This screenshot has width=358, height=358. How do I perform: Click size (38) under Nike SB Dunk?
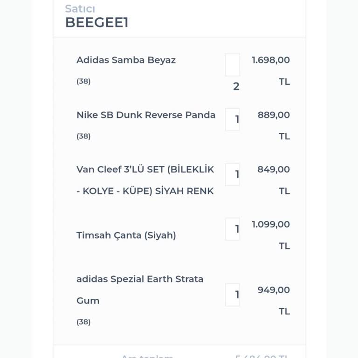point(83,136)
